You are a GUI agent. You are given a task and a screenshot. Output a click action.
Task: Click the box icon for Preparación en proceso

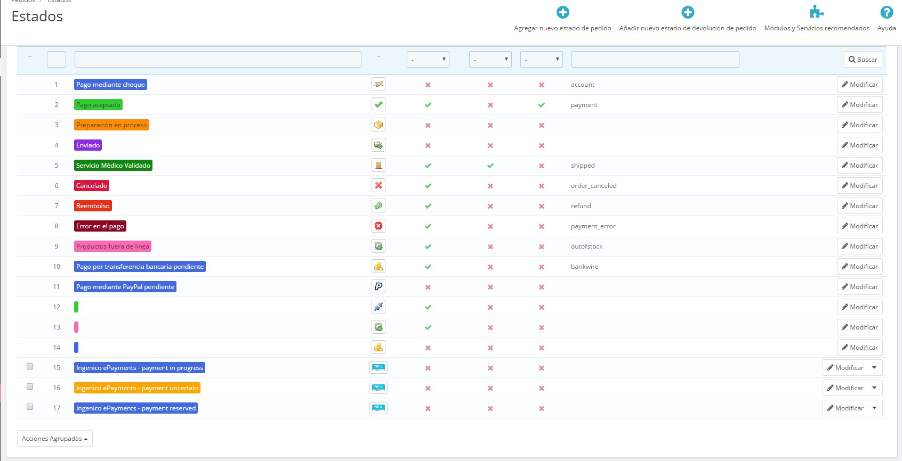(x=378, y=125)
